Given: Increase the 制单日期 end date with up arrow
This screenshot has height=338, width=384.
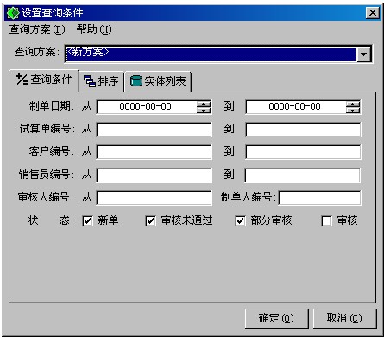Looking at the screenshot, I should click(353, 105).
